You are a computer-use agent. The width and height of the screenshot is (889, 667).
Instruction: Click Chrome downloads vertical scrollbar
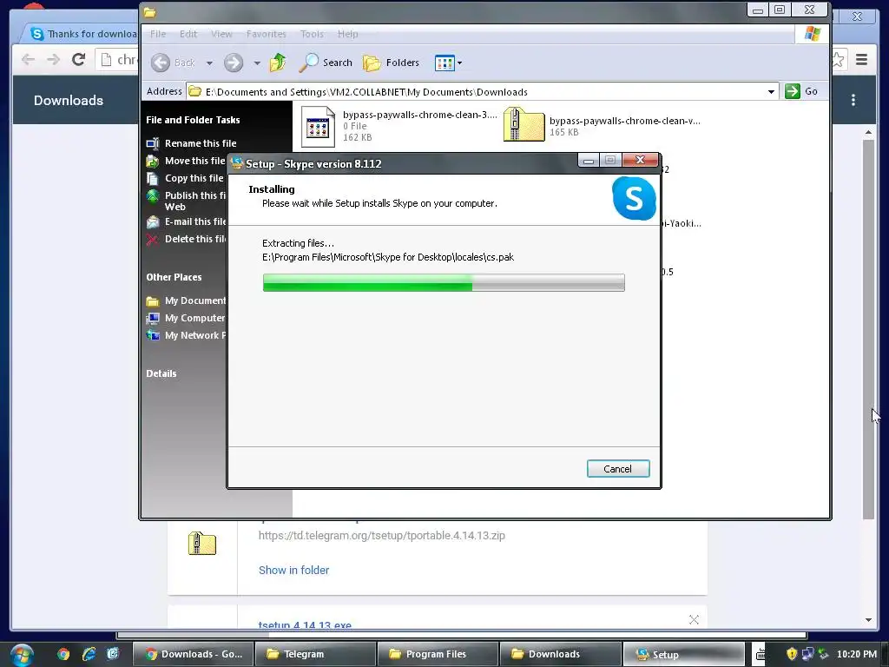point(868,329)
